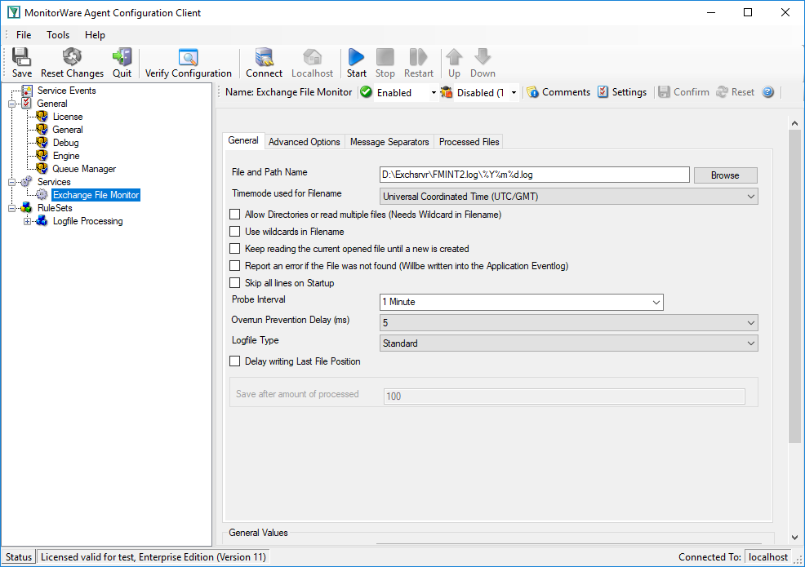Image resolution: width=805 pixels, height=567 pixels.
Task: Close the MonitorWare Agent window
Action: [x=785, y=12]
